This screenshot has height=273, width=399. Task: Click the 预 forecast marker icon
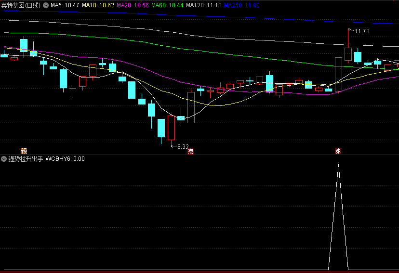point(24,151)
